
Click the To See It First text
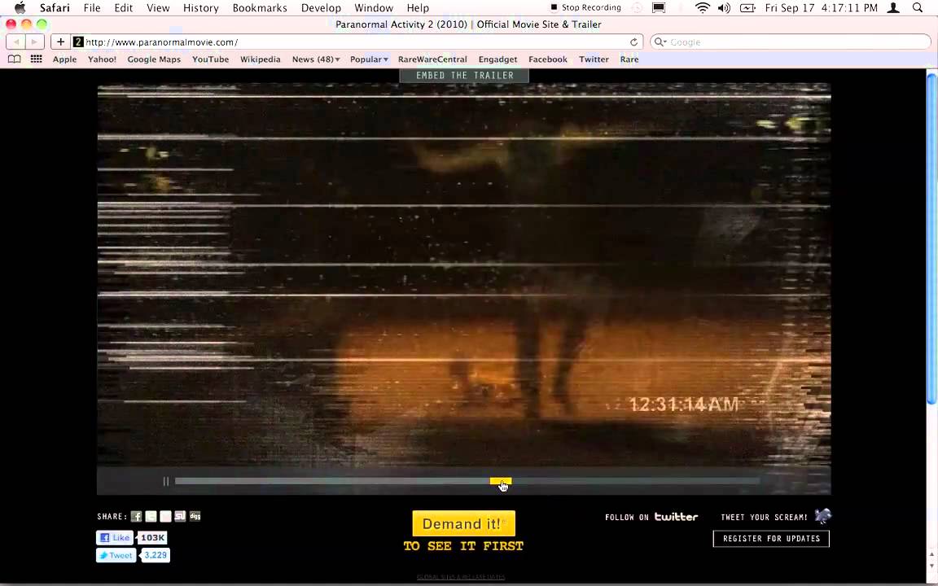point(463,546)
